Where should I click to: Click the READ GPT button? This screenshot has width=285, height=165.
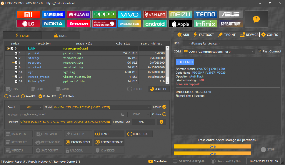pos(159,89)
